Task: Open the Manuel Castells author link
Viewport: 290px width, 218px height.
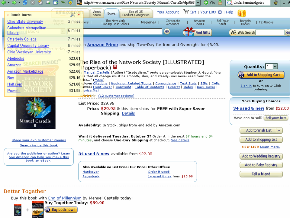Action: click(97, 72)
